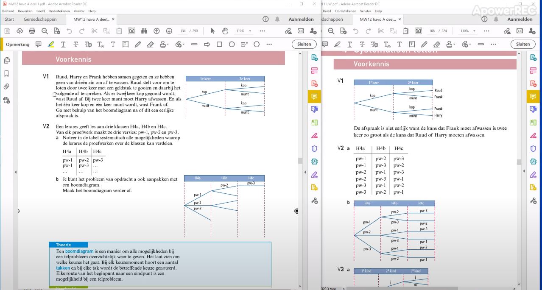Click the pencil drawing tool in UW.pdf window
Image resolution: width=542 pixels, height=290 pixels.
(424, 44)
